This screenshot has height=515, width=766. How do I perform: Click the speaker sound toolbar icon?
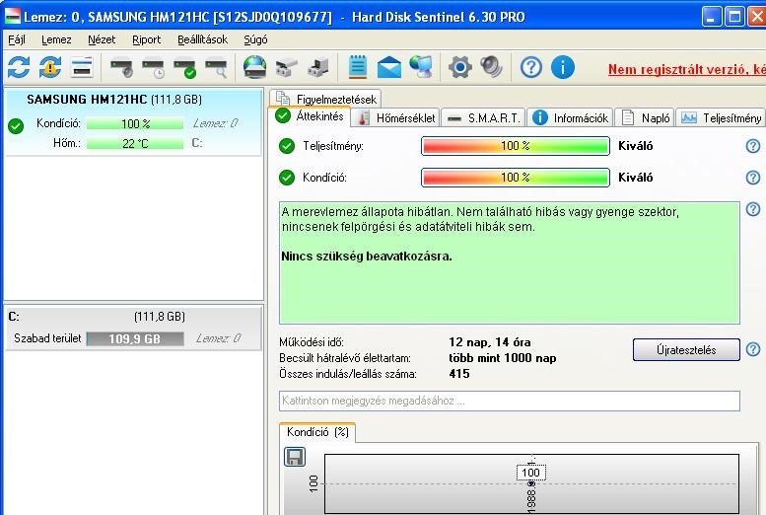[x=492, y=67]
